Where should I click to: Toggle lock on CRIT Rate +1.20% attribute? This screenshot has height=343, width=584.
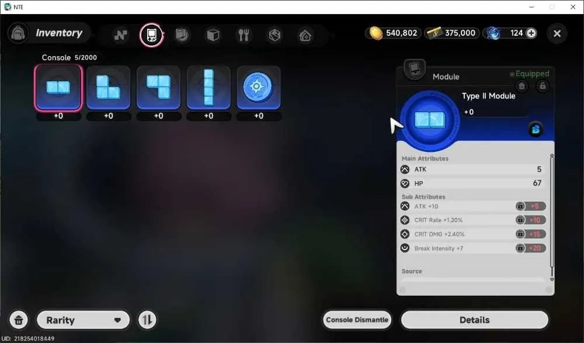point(520,220)
